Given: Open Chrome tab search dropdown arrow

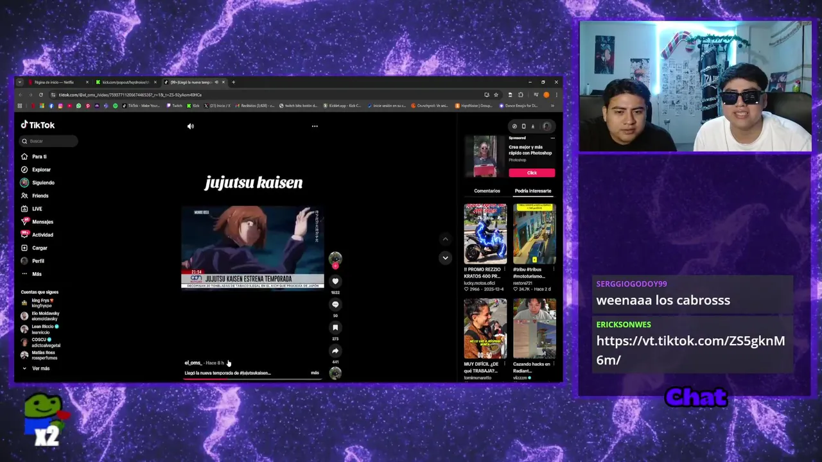Looking at the screenshot, I should pyautogui.click(x=20, y=82).
